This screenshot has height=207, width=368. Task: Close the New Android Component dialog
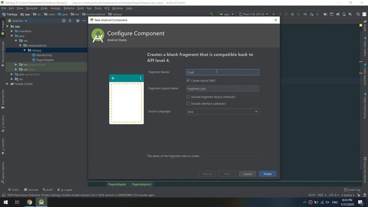(275, 20)
